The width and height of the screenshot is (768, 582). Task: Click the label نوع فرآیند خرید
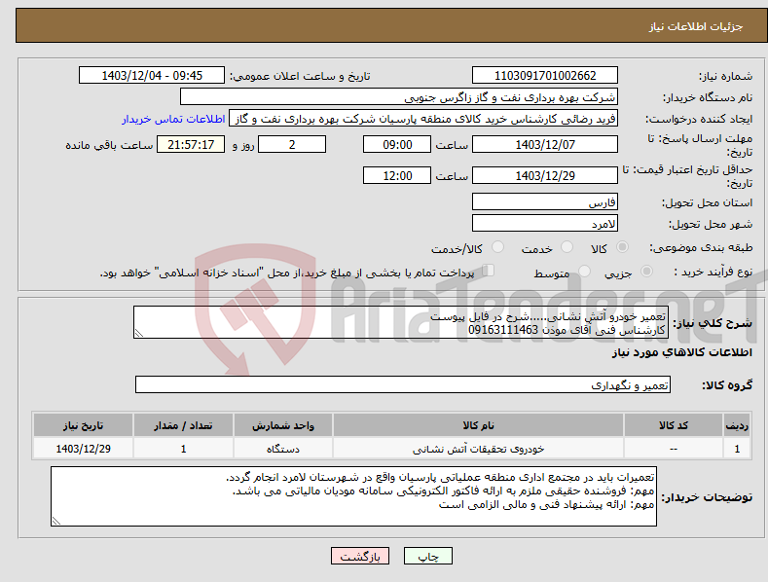tap(713, 272)
